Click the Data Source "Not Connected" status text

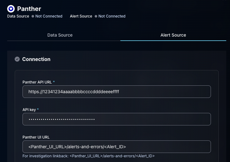pyautogui.click(x=49, y=16)
